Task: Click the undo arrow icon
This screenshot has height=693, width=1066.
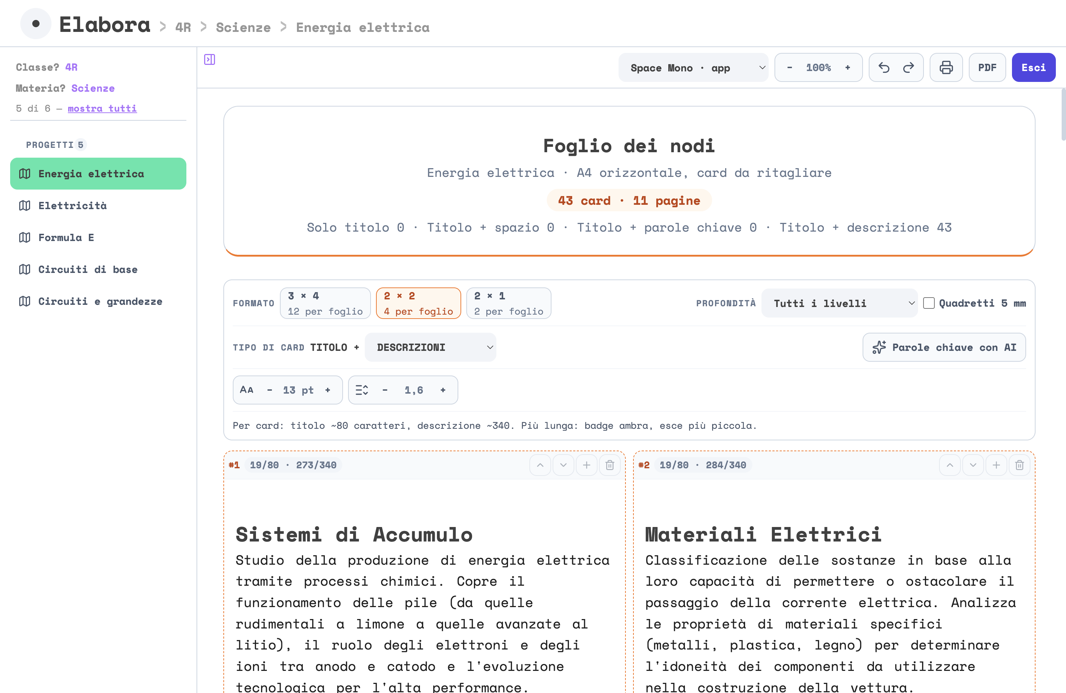Action: [884, 68]
